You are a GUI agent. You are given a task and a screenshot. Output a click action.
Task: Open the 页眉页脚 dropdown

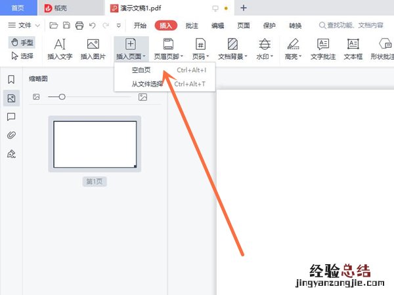tap(169, 49)
